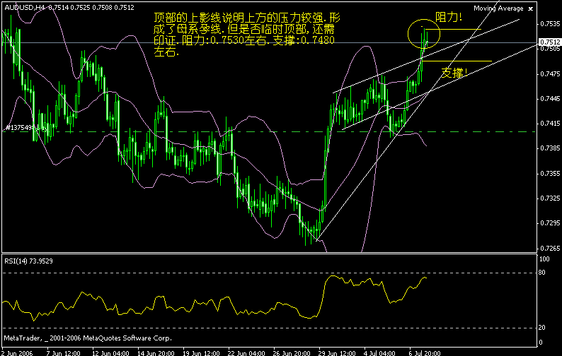Click the 7 Jun 12:00 time label
562x356 pixels.
pos(64,353)
